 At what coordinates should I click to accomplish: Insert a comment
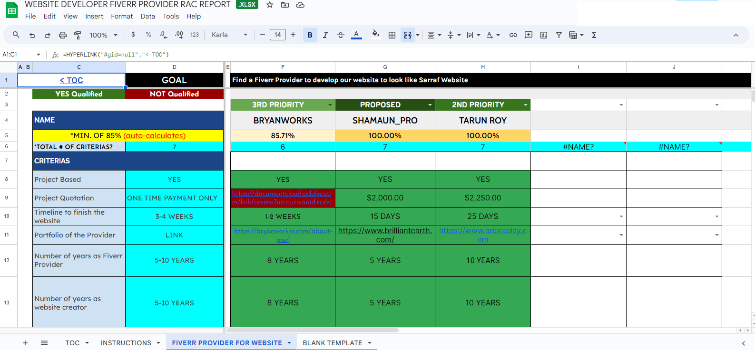[x=529, y=35]
